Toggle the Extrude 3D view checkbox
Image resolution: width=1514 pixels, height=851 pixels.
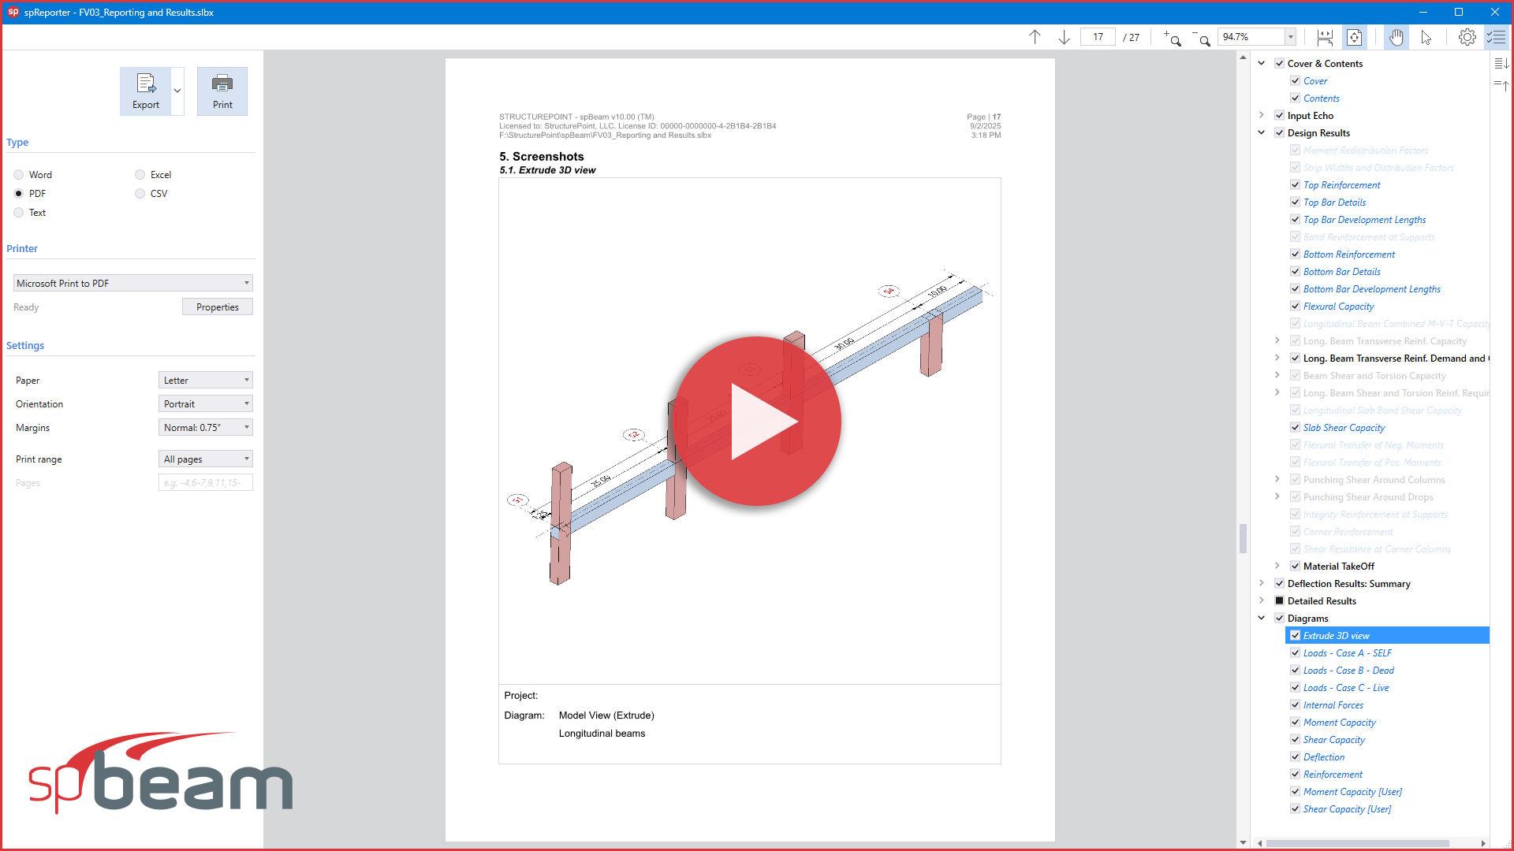1295,636
